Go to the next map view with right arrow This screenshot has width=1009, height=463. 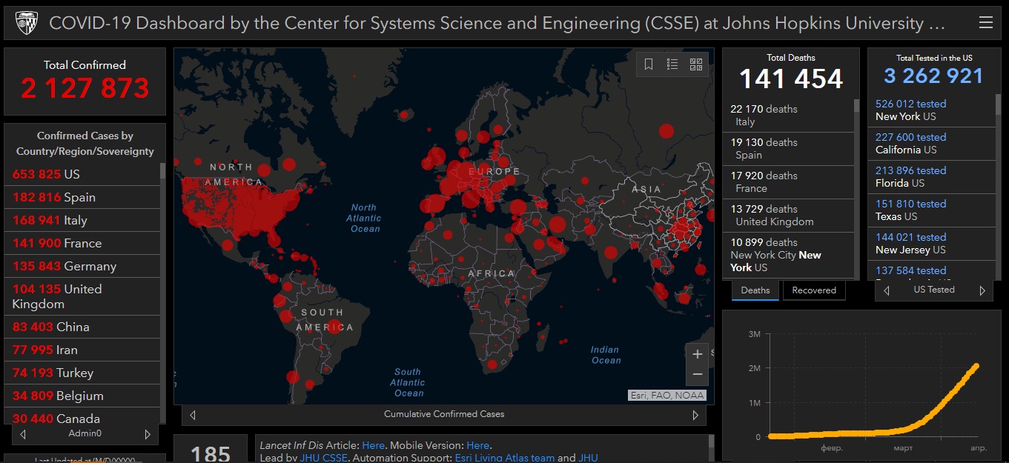point(695,415)
